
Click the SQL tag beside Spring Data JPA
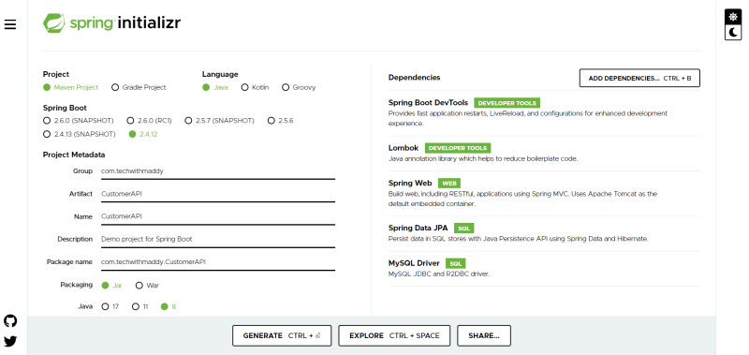[463, 229]
